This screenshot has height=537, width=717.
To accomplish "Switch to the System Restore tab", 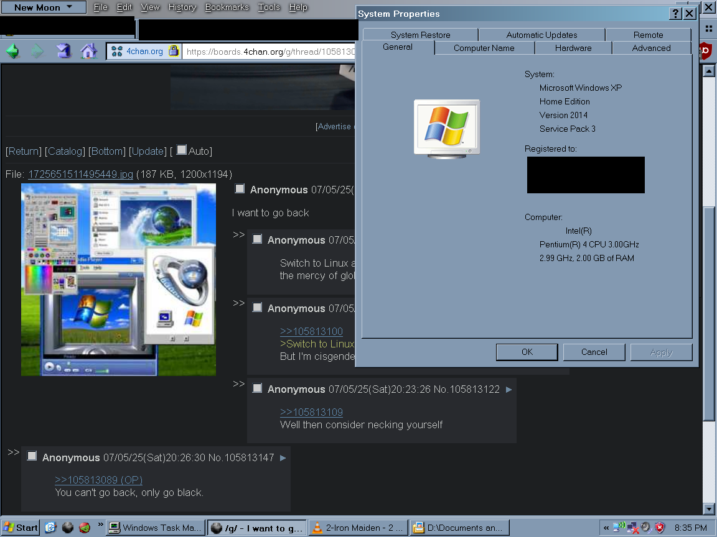I will [420, 35].
